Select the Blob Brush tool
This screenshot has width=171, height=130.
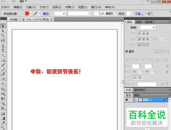pyautogui.click(x=3, y=74)
